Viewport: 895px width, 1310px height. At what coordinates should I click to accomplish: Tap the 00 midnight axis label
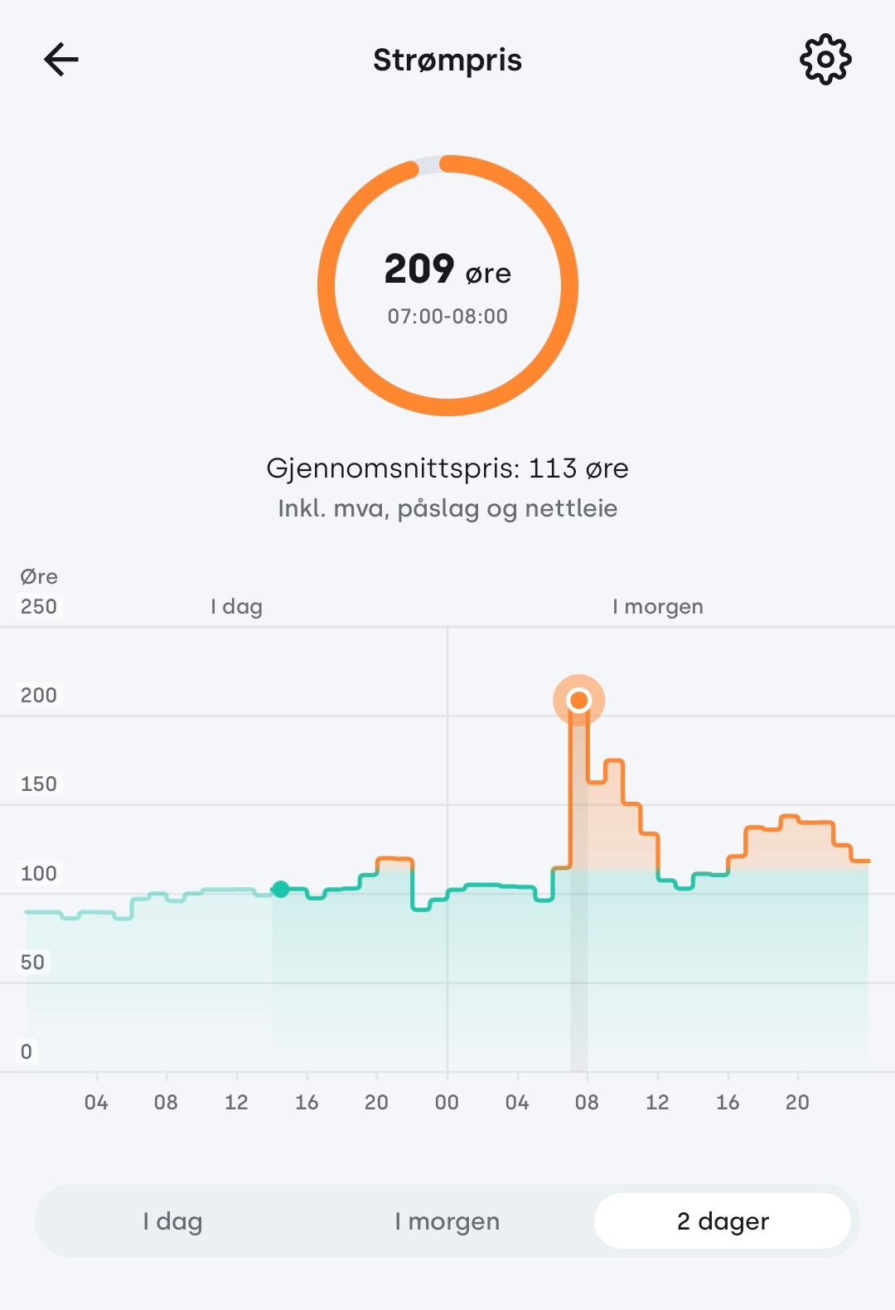coord(447,1102)
